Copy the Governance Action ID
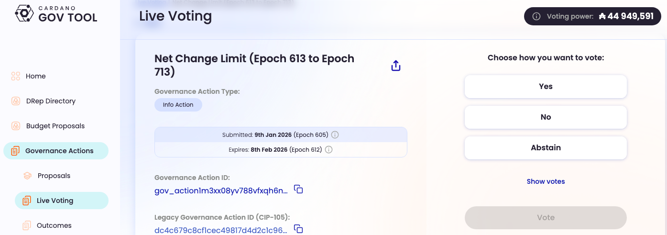 click(298, 190)
